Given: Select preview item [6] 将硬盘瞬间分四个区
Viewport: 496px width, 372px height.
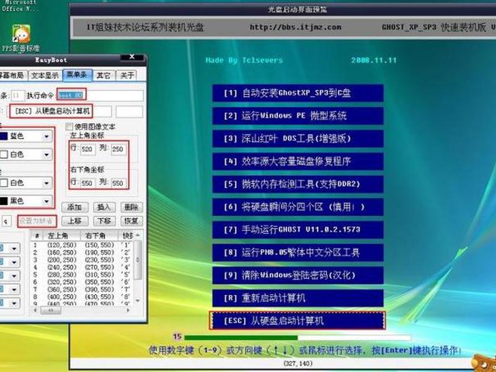Looking at the screenshot, I should tap(298, 207).
